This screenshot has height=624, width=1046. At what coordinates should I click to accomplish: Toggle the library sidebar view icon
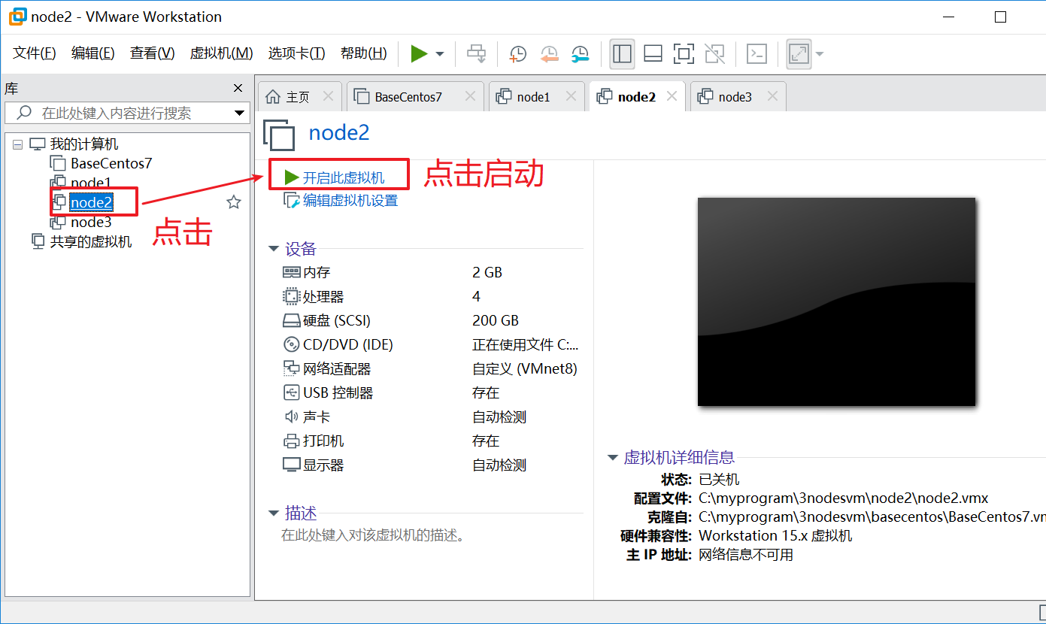click(x=622, y=53)
